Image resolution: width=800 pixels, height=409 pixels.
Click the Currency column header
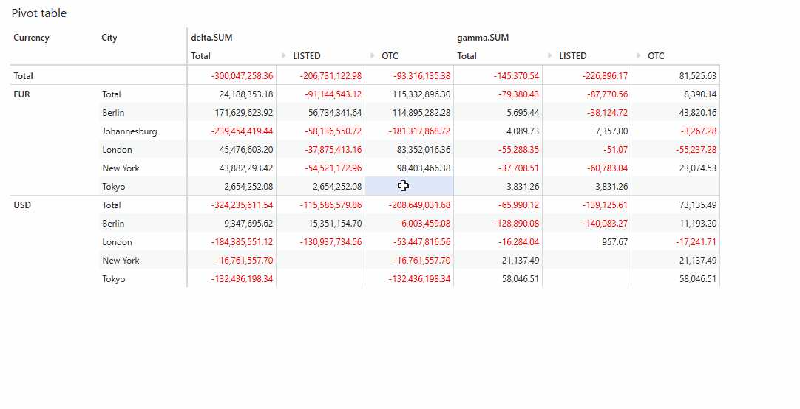click(31, 38)
